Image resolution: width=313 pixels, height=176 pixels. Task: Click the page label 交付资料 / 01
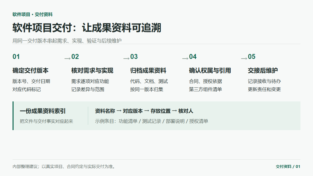coord(288,166)
